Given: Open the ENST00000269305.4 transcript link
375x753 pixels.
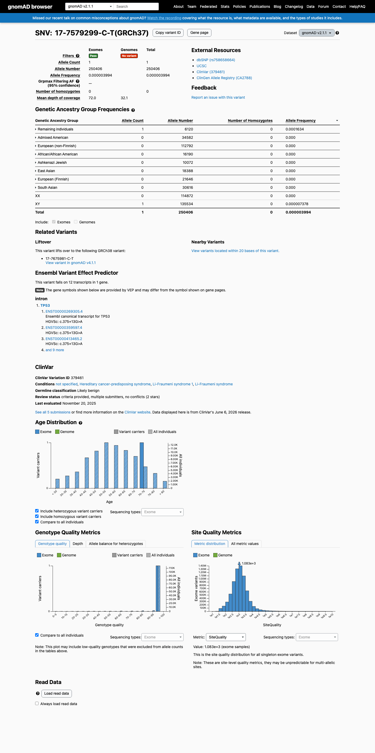Looking at the screenshot, I should point(64,311).
